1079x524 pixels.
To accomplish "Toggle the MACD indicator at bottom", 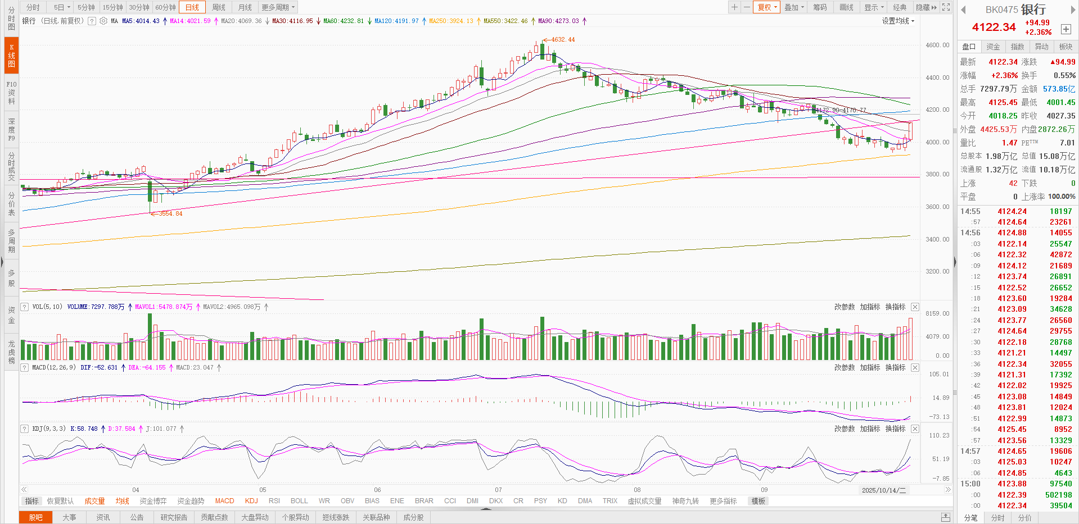I will click(x=224, y=501).
